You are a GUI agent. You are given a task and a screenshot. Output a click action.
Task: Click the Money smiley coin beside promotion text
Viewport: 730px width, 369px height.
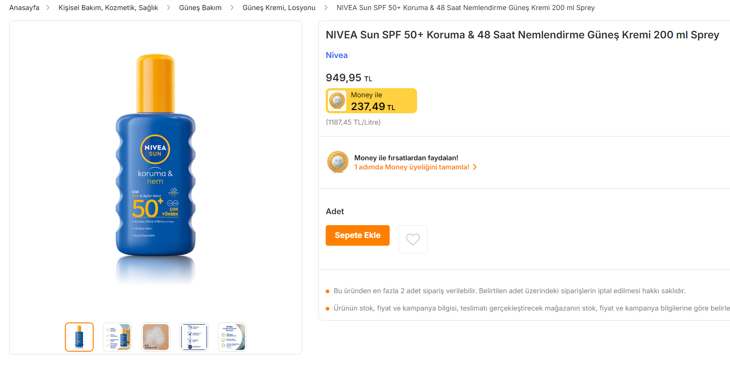tap(338, 162)
